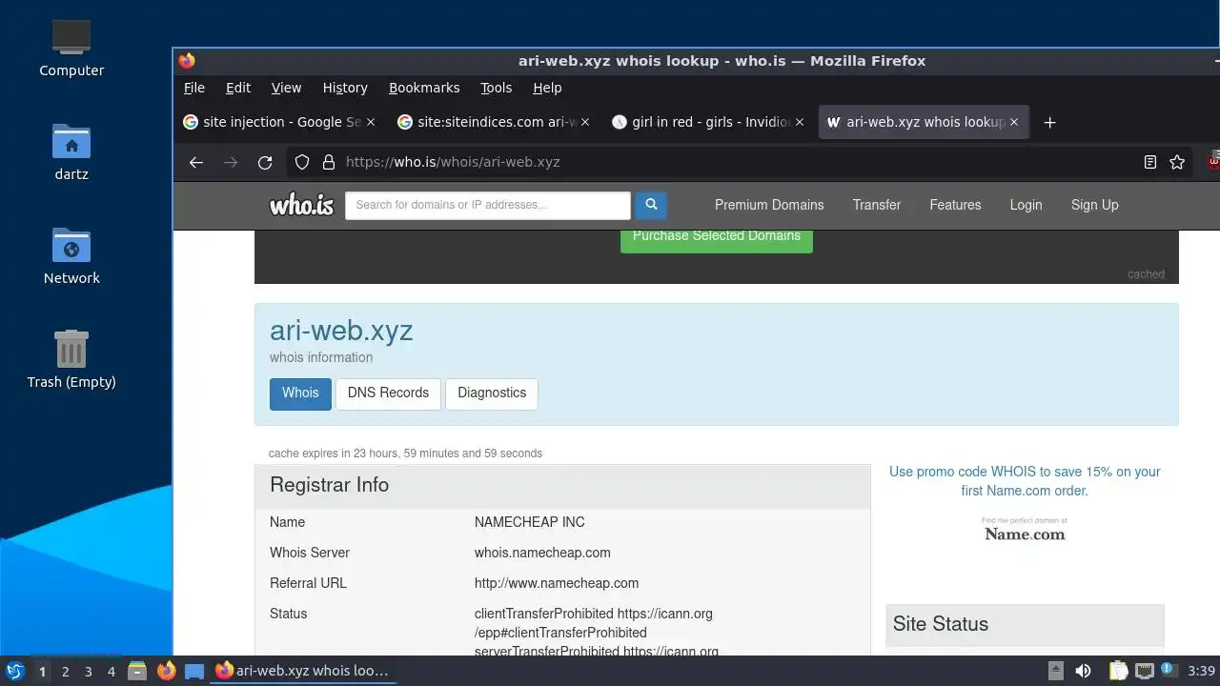Screen dimensions: 1220x686
Task: Launch the file manager from the taskbar
Action: (137, 671)
